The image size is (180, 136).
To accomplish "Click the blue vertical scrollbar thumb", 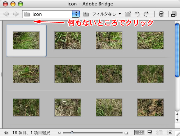I will coord(177,50).
